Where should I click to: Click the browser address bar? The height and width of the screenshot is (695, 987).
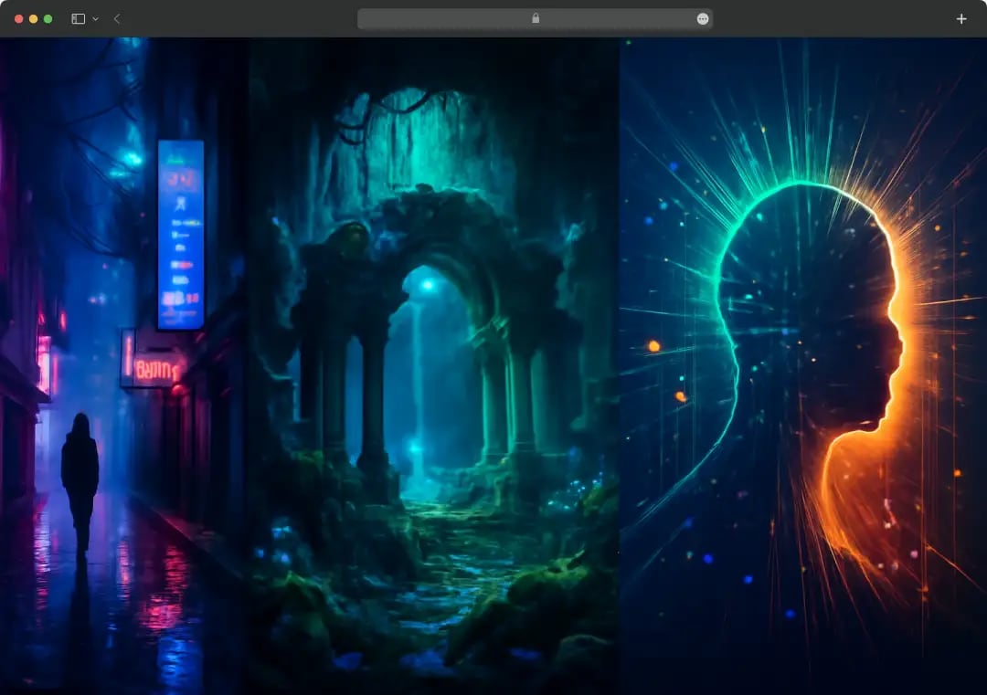535,19
